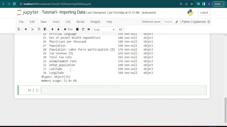Open the command palette keyboard icon

(121, 29)
